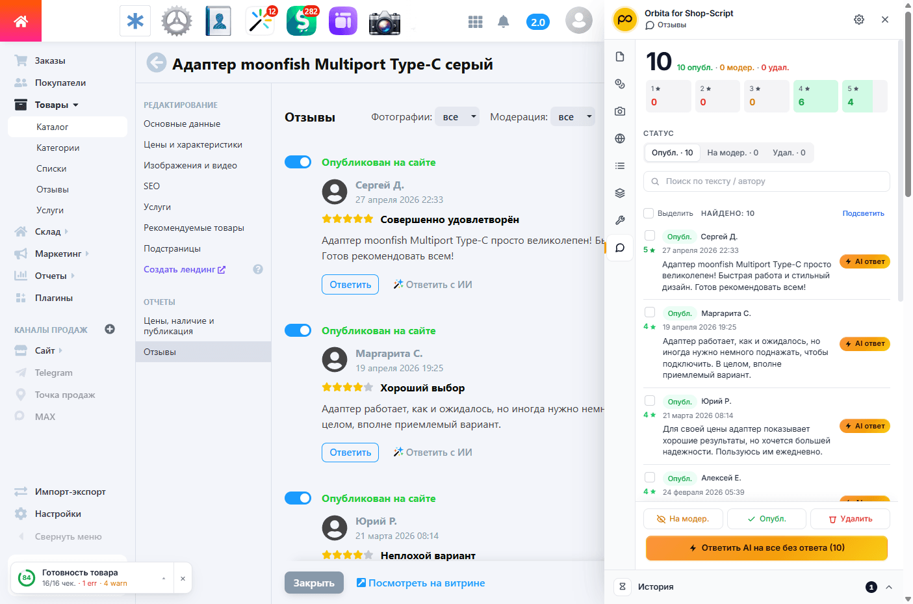Image resolution: width=913 pixels, height=604 pixels.
Task: Check the Сергей Д. review checkbox in Orbita
Action: pos(650,235)
